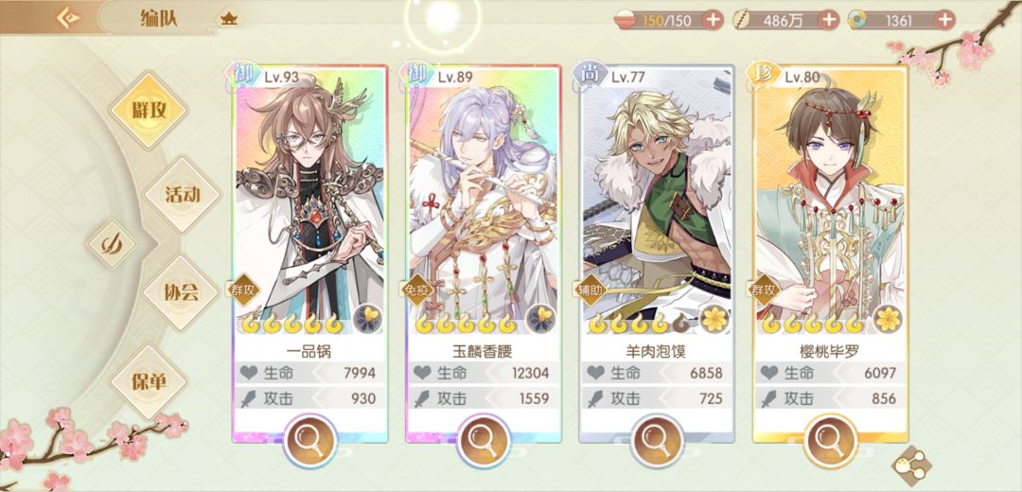Screen dimensions: 1022x492
Task: Open the share icon at bottom right
Action: (910, 464)
